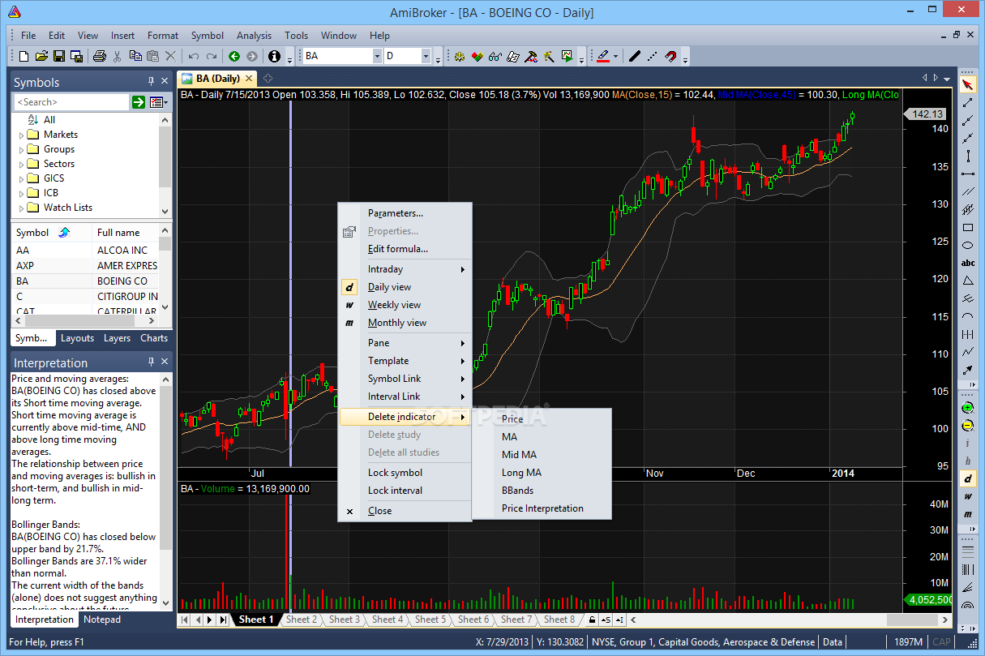Open line color dropdown arrow
Viewport: 985px width, 656px height.
pos(615,56)
